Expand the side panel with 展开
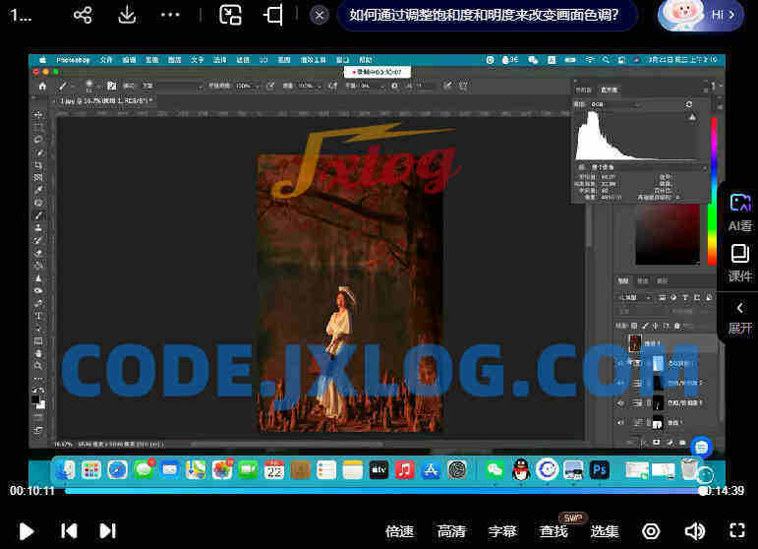The image size is (758, 549). 739,317
